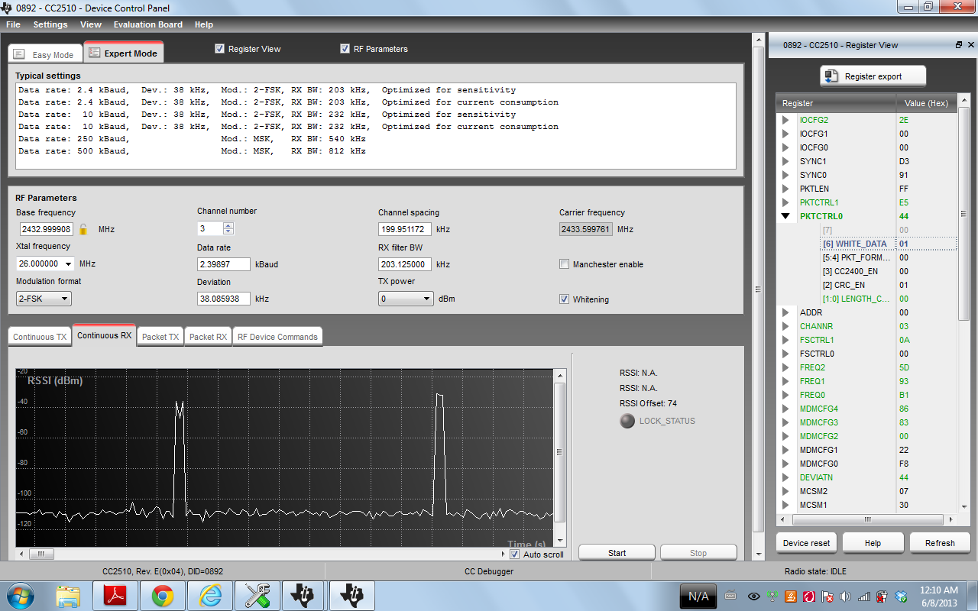The image size is (978, 611).
Task: Click the Channel number stepper arrows
Action: coord(228,228)
